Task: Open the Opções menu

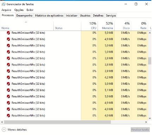Action: (19, 10)
